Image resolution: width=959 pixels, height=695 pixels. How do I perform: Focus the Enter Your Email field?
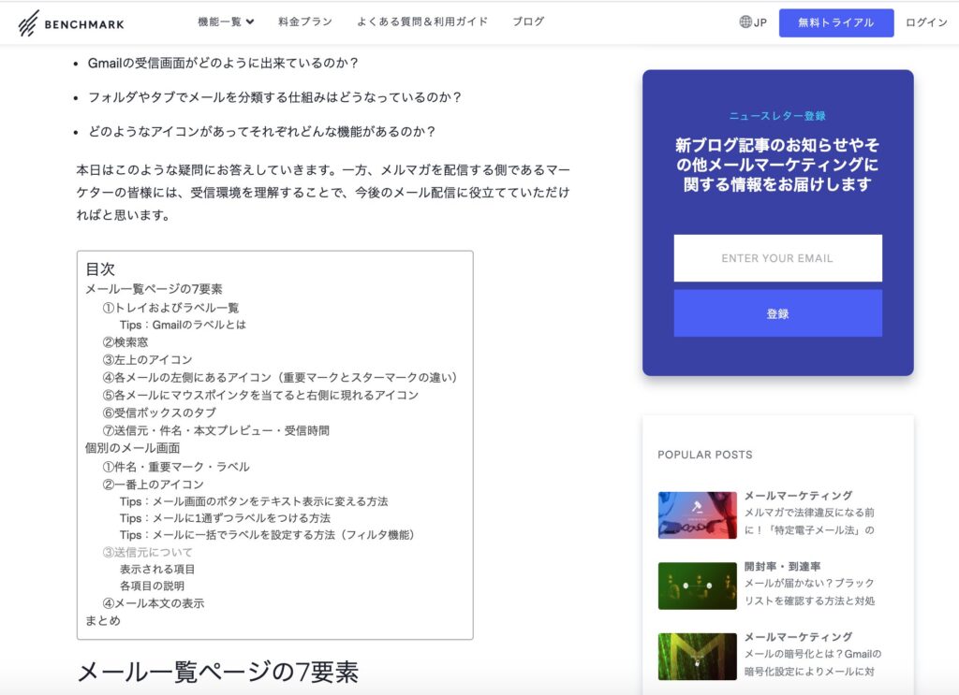point(777,258)
